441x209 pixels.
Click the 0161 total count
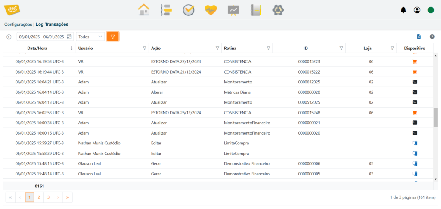coord(39,186)
